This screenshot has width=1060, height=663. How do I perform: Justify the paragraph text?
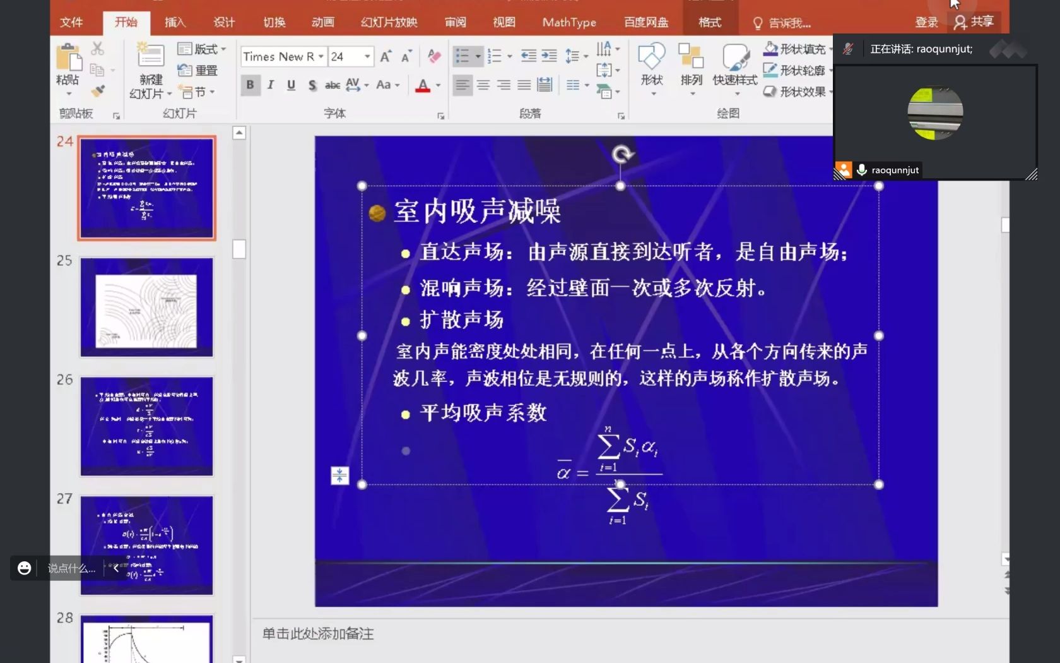(x=524, y=85)
